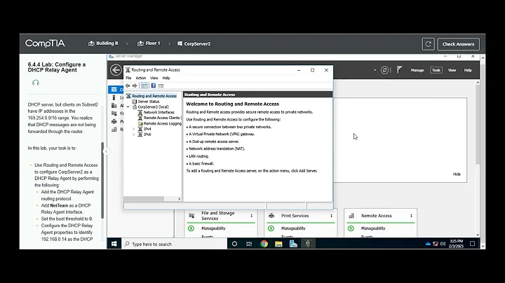Launch Google Chrome from the taskbar
The width and height of the screenshot is (505, 283).
point(264,244)
